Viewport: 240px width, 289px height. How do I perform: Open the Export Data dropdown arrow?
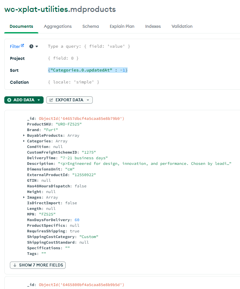coord(88,100)
